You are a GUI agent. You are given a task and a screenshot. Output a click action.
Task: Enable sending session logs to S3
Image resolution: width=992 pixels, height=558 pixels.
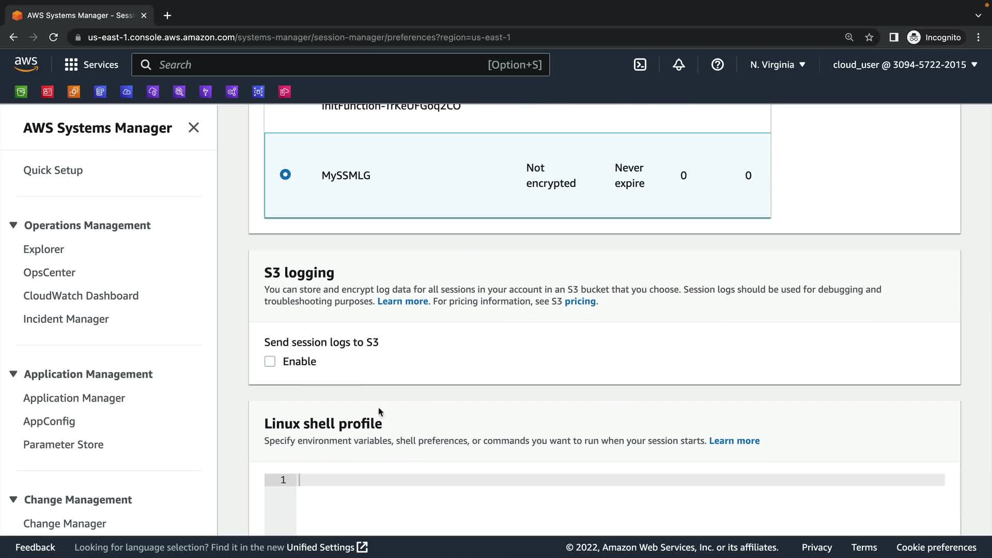(270, 362)
